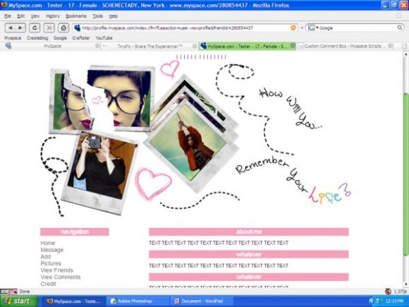Open the Createblog bookmark
The height and width of the screenshot is (307, 409).
click(x=37, y=38)
